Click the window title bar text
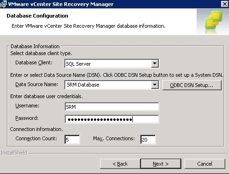Viewport: 229px width, 174px height. point(61,4)
